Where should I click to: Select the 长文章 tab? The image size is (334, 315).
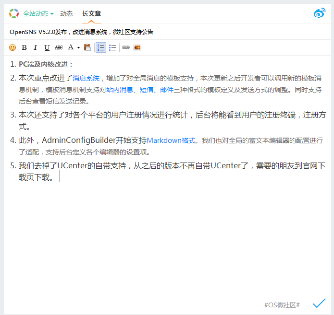[x=91, y=13]
